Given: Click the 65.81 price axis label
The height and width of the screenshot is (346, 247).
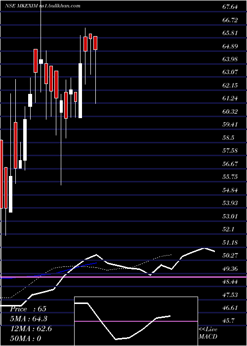Looking at the screenshot, I should point(230,33).
